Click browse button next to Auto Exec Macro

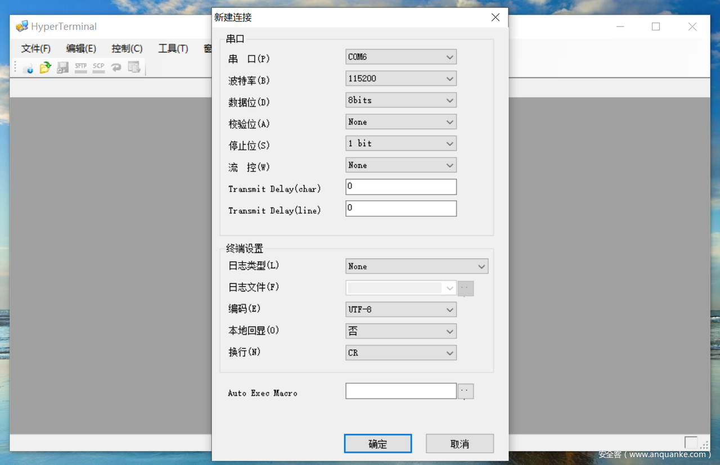coord(466,391)
